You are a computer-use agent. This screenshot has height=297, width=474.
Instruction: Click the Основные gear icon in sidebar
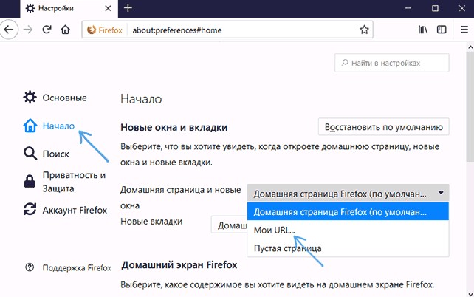30,98
